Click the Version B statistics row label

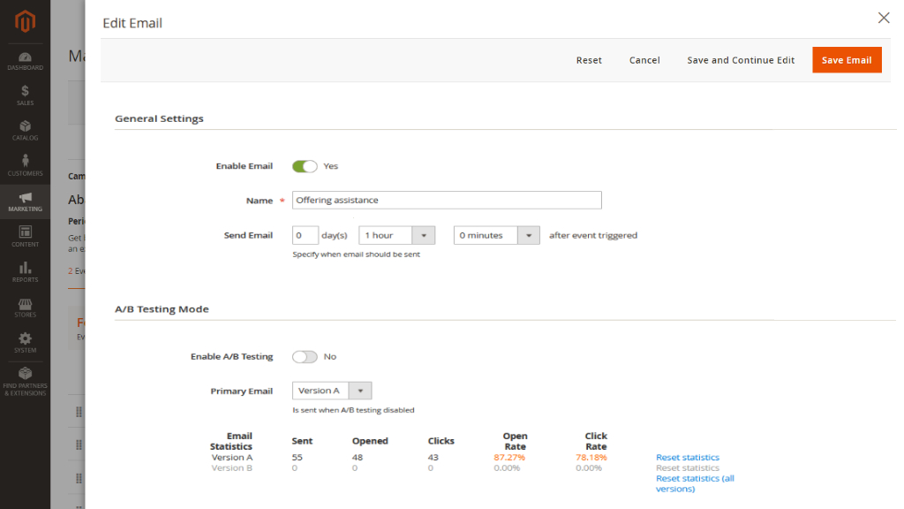tap(232, 468)
